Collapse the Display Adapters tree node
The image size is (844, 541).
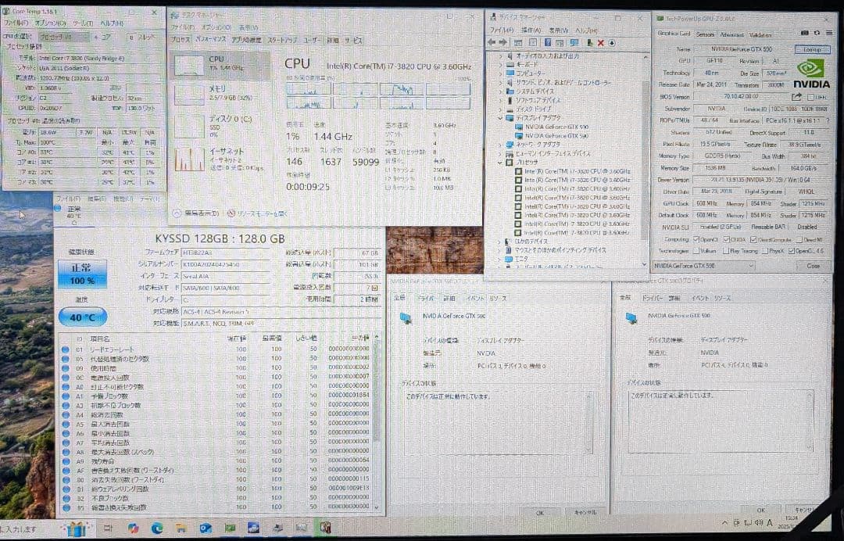coord(501,118)
